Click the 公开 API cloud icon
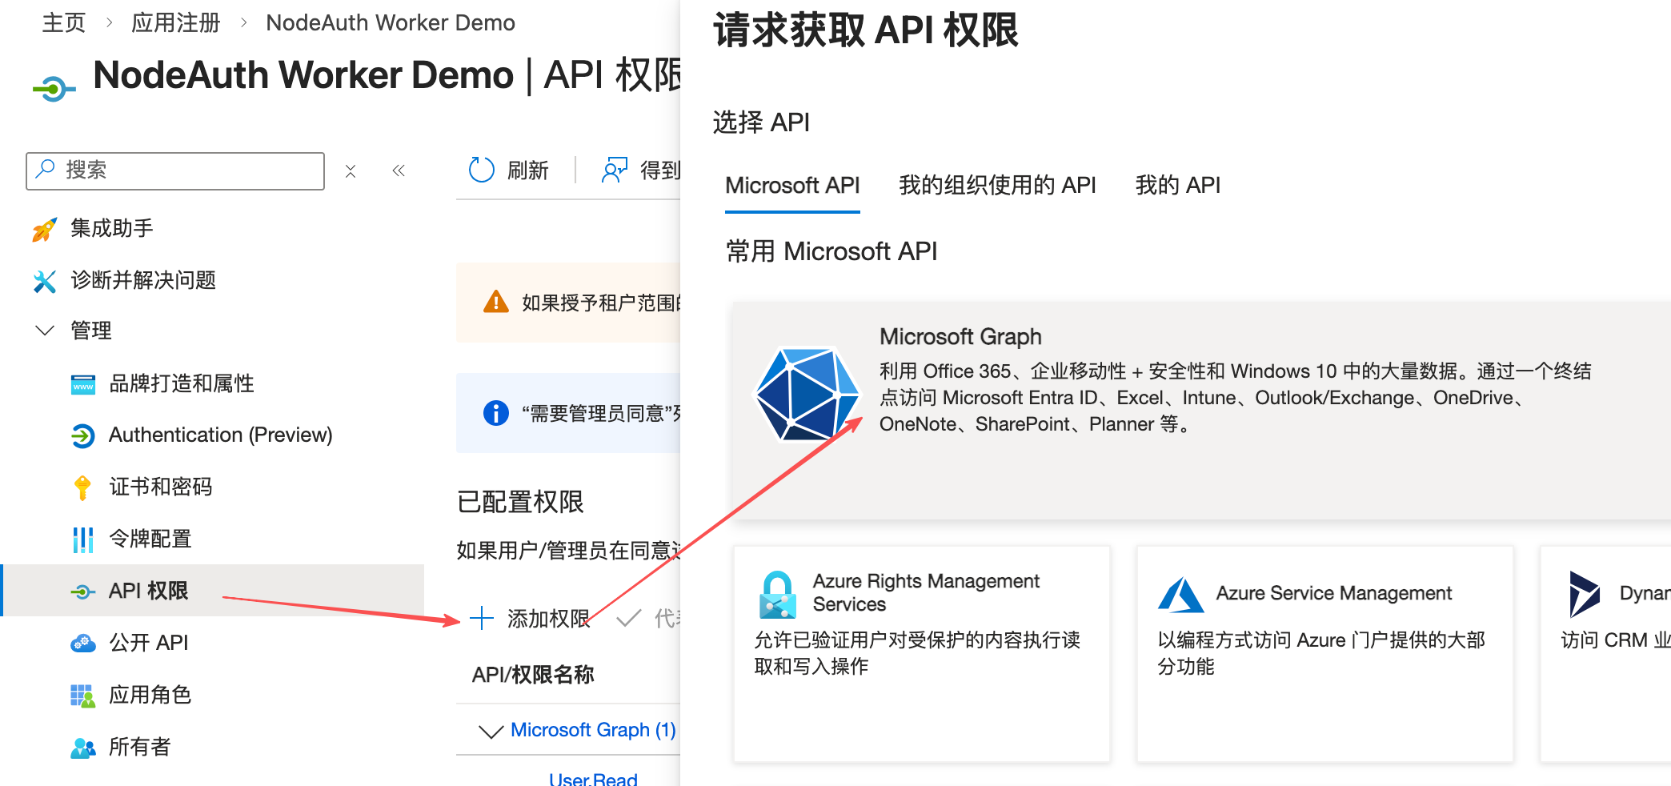Viewport: 1671px width, 786px height. click(82, 643)
